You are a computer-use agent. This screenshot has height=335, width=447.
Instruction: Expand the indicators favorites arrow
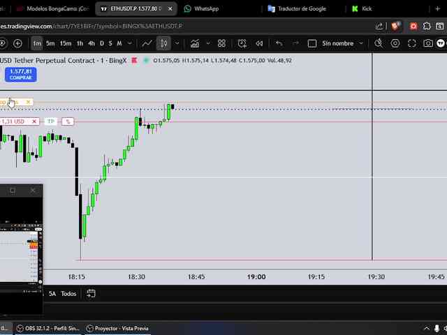208,43
